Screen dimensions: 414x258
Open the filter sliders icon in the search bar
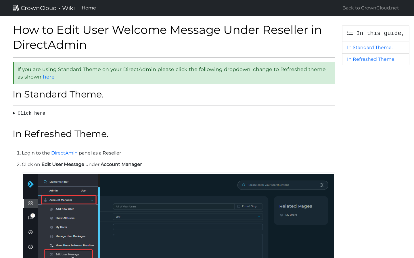click(x=322, y=185)
